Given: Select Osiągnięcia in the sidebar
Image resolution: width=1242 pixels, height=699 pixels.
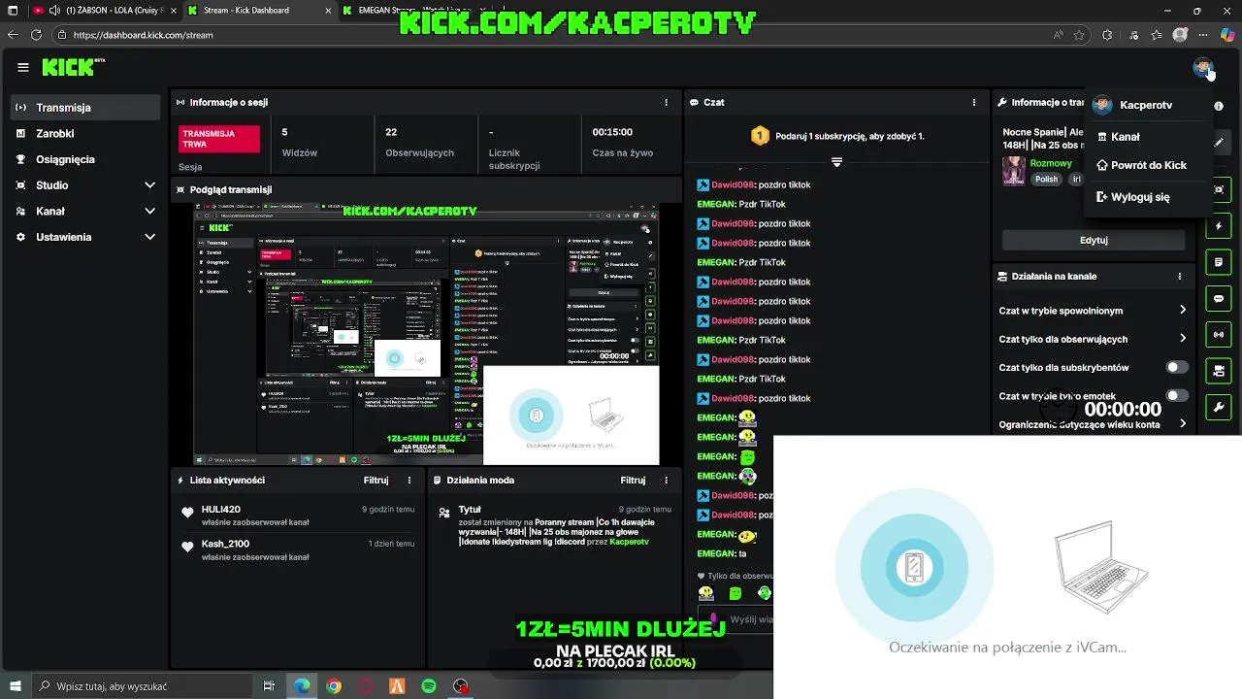Looking at the screenshot, I should (x=86, y=159).
